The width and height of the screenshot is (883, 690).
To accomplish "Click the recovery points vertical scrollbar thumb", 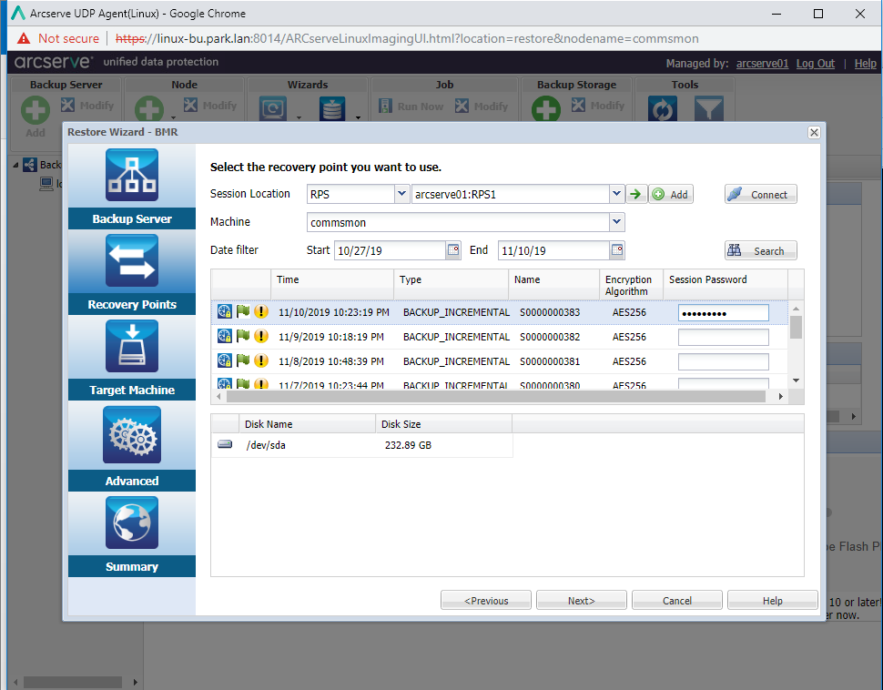I will point(796,328).
